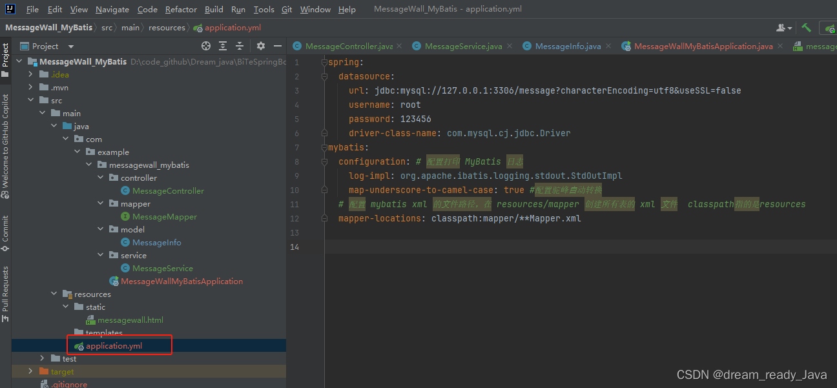Open the Project view dropdown arrow
Image resolution: width=837 pixels, height=388 pixels.
(71, 46)
